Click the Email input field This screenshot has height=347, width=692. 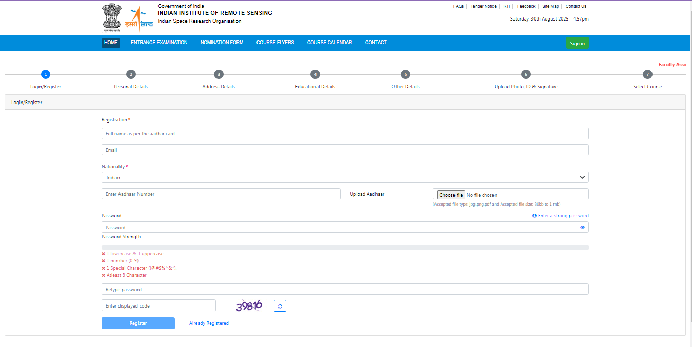[x=344, y=149]
